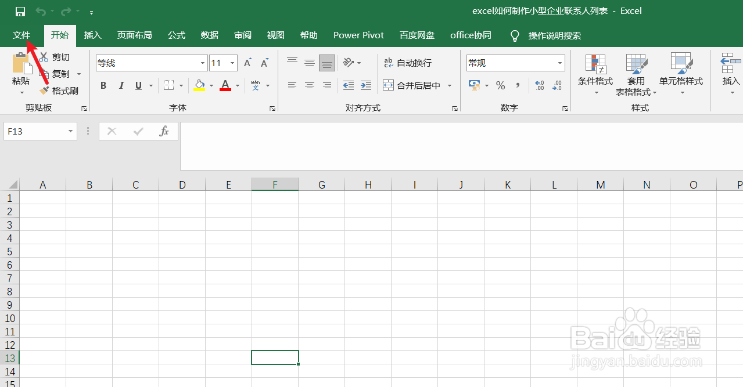Click the yellow Fill Color swatch
743x387 pixels.
200,85
